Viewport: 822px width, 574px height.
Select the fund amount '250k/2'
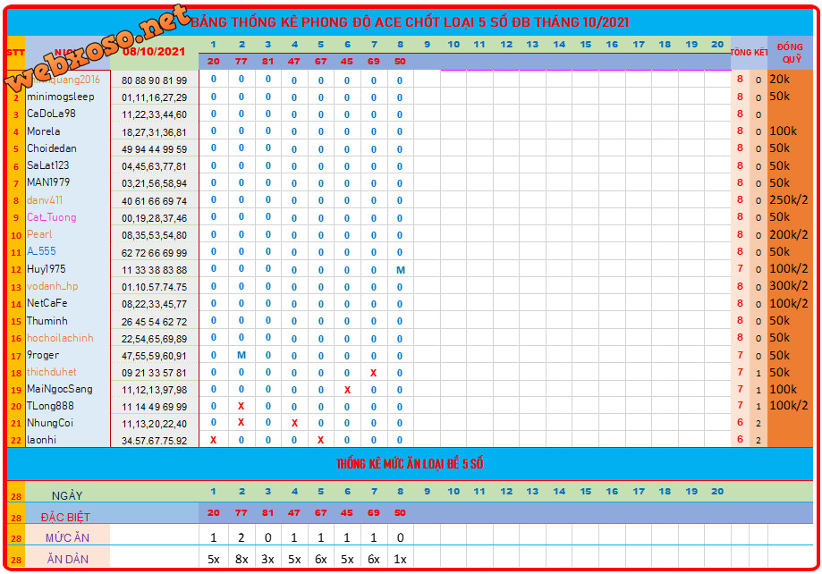pos(789,199)
